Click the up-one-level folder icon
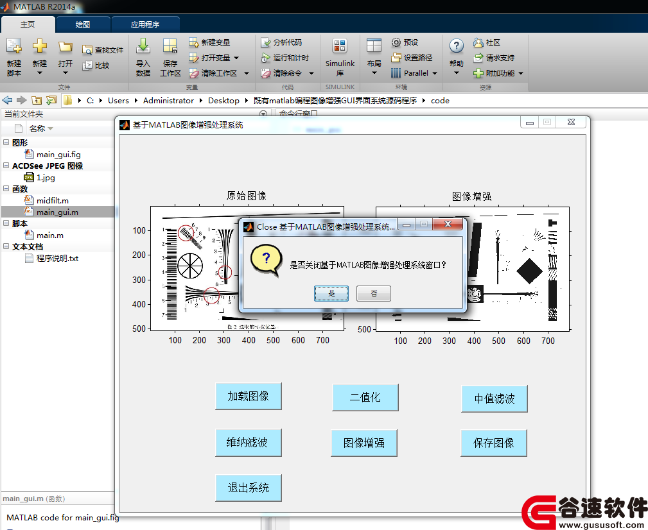The image size is (648, 530). [x=37, y=100]
